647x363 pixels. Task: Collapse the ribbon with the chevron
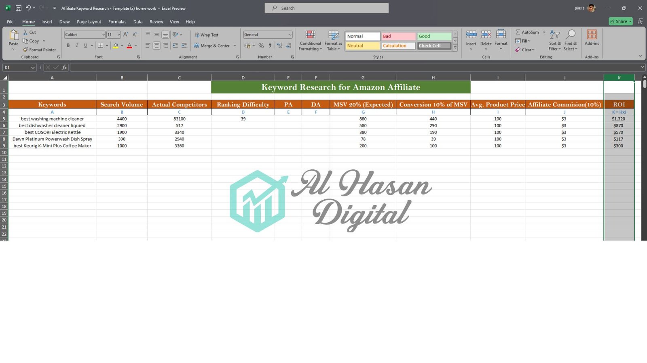(641, 56)
